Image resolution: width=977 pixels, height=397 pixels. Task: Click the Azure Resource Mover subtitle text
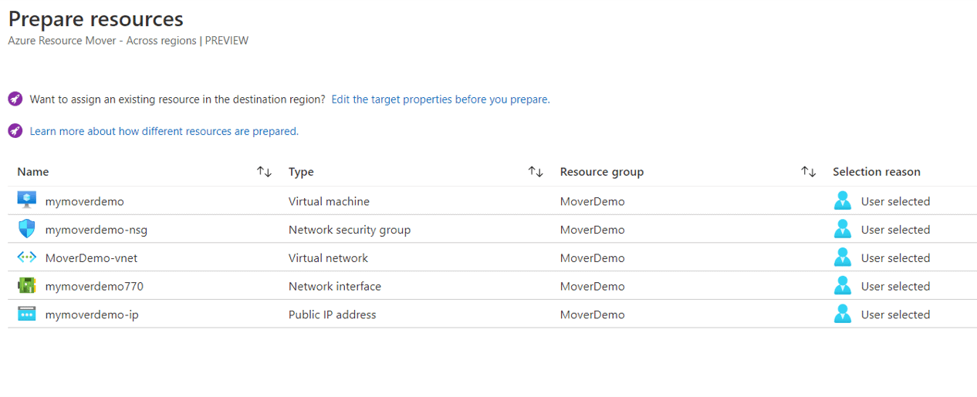click(128, 41)
